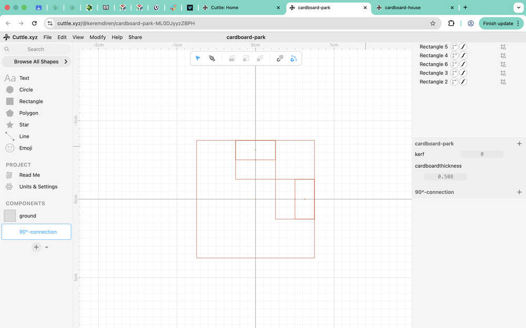Click the cardboardthickness value field
Screen dimensions: 526x328
445,177
